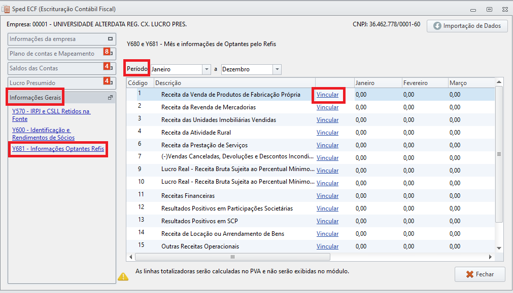Maximize the Sped ECF window
The width and height of the screenshot is (513, 293).
[489, 10]
